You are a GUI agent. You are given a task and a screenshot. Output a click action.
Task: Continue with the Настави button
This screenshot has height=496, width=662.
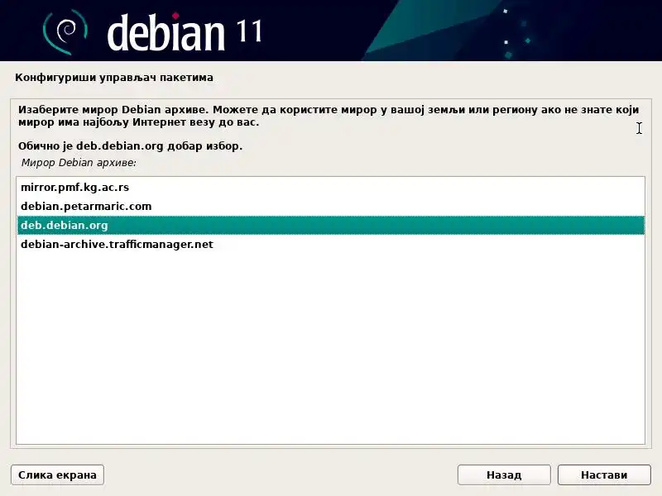point(604,475)
